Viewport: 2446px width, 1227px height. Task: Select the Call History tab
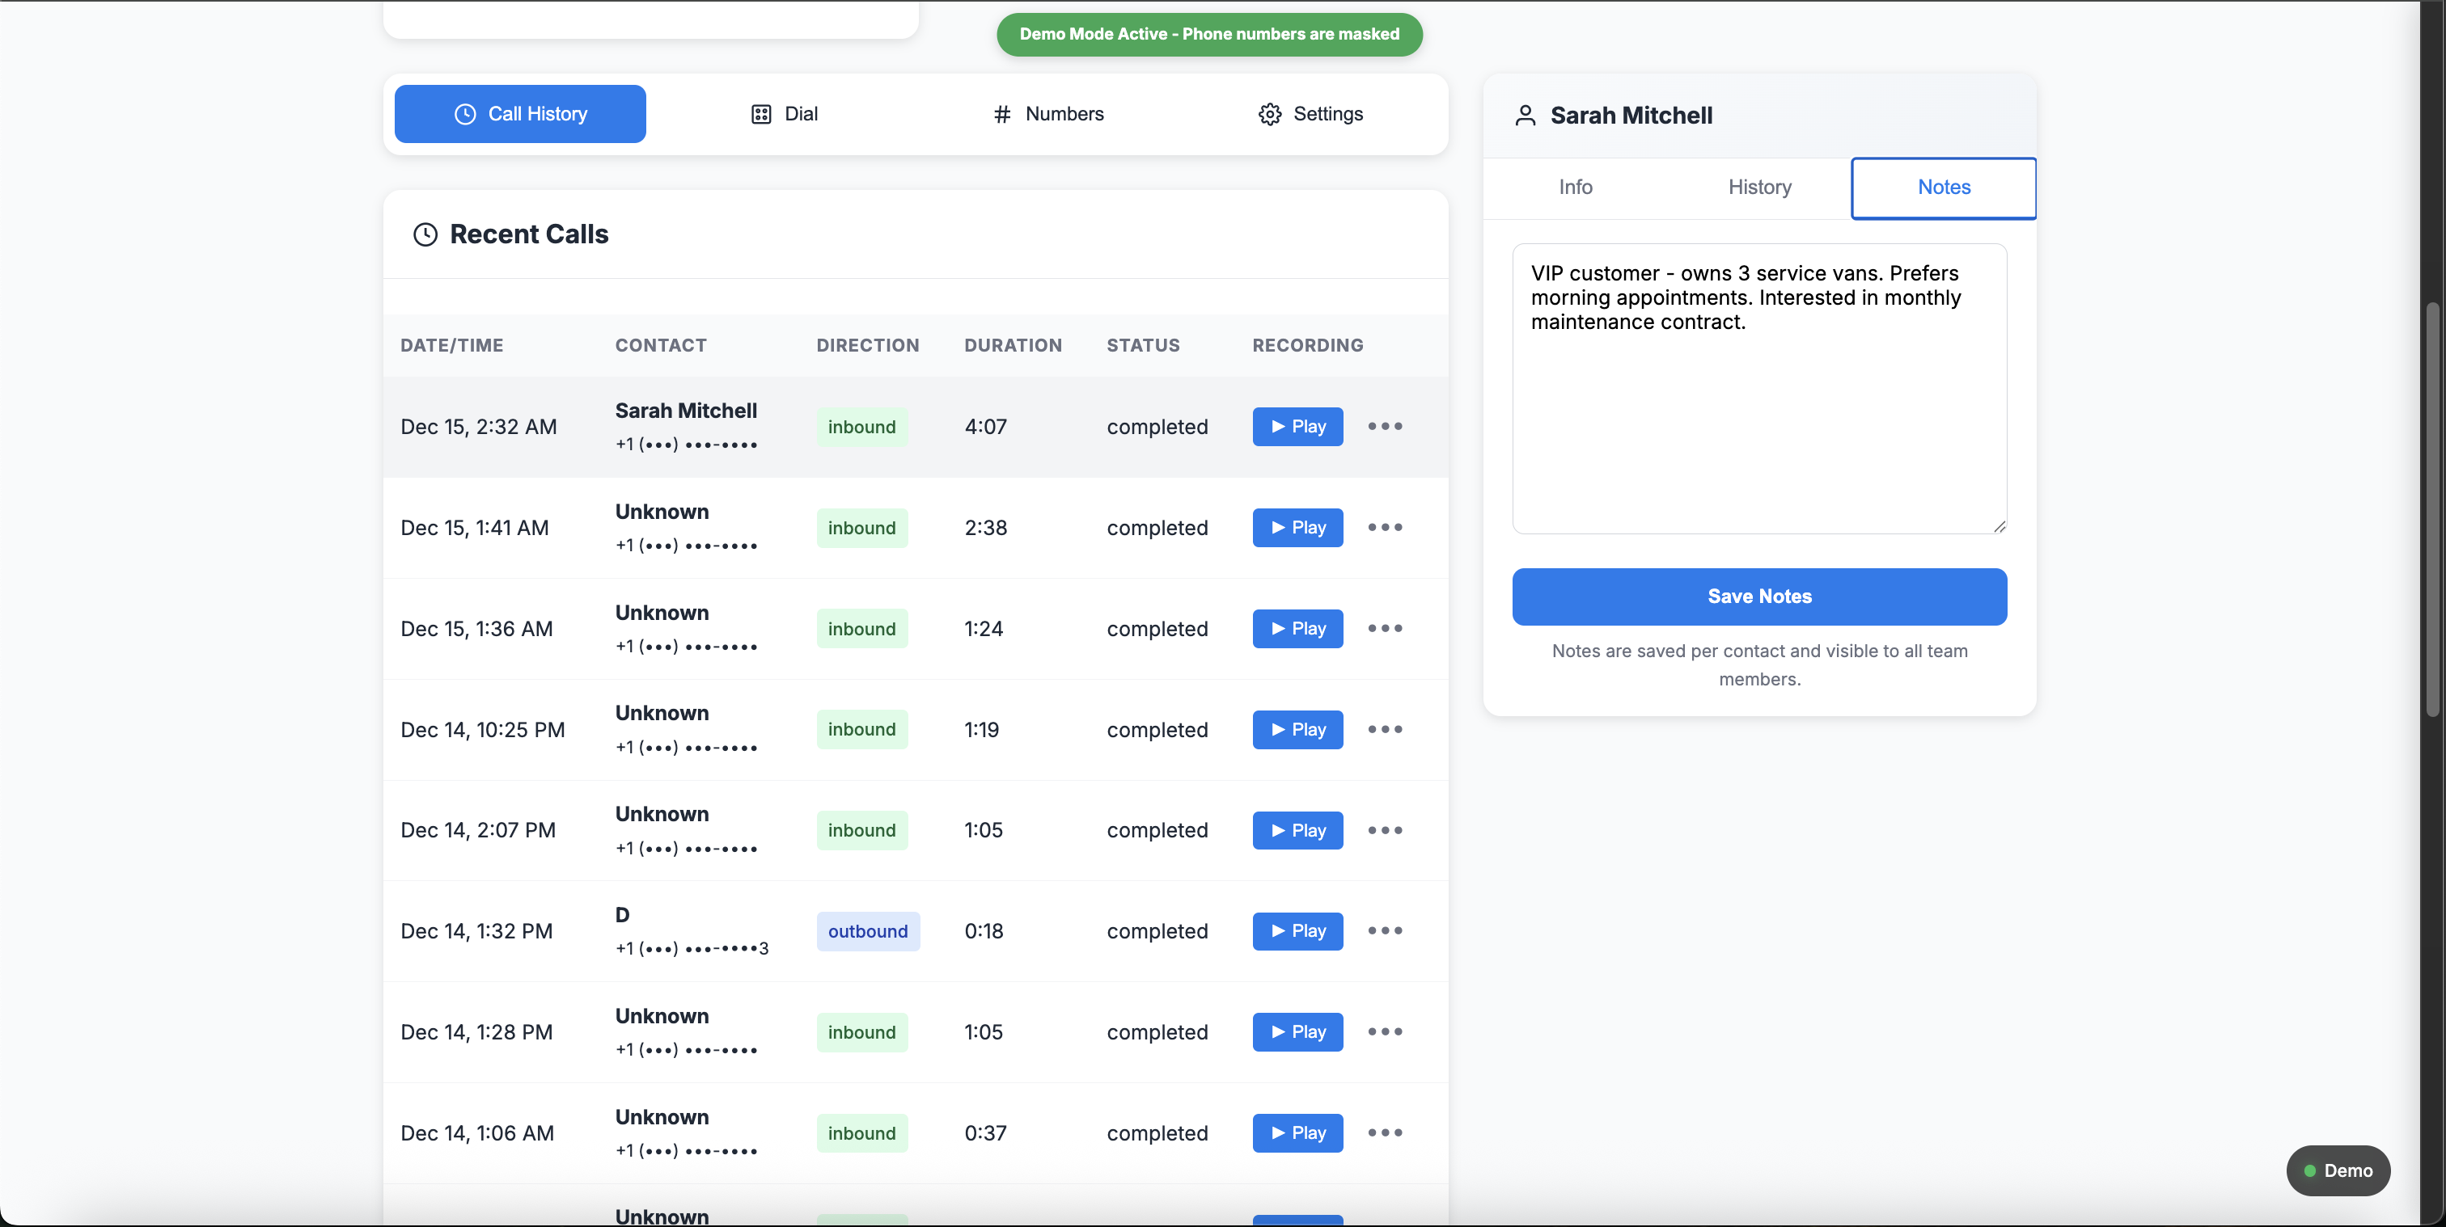520,114
